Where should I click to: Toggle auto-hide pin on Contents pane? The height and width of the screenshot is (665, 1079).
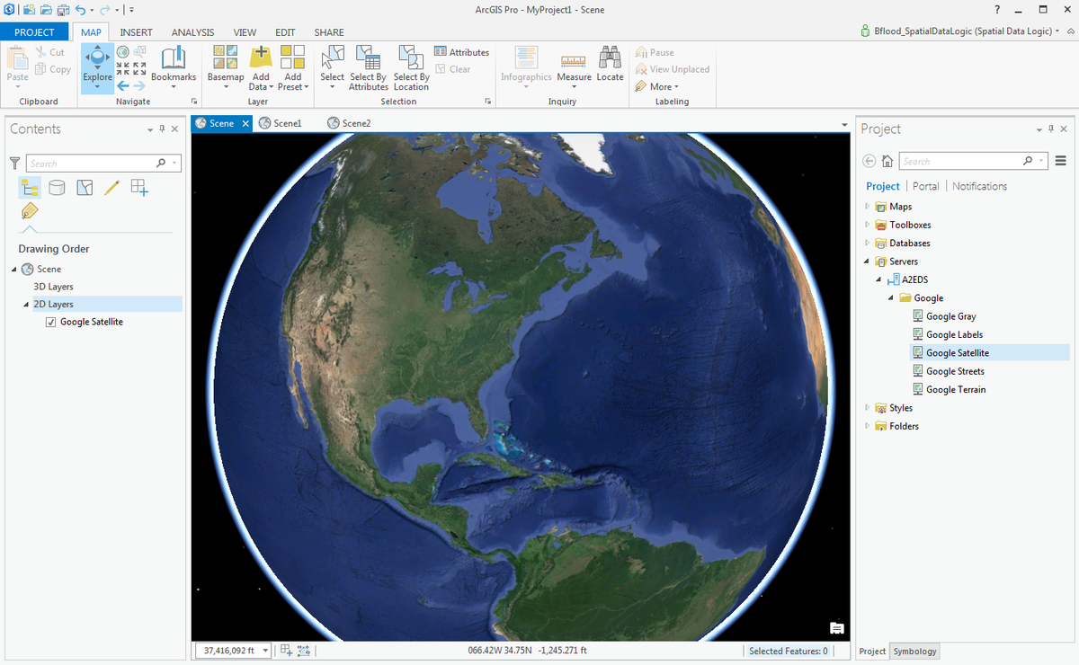point(162,129)
